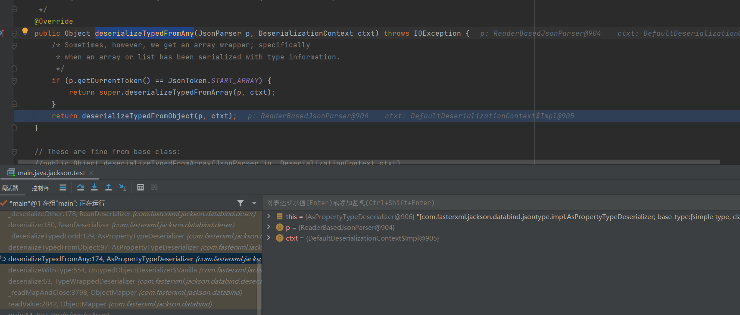Image resolution: width=740 pixels, height=315 pixels.
Task: Click the "main"@1 running thread entry
Action: (57, 203)
